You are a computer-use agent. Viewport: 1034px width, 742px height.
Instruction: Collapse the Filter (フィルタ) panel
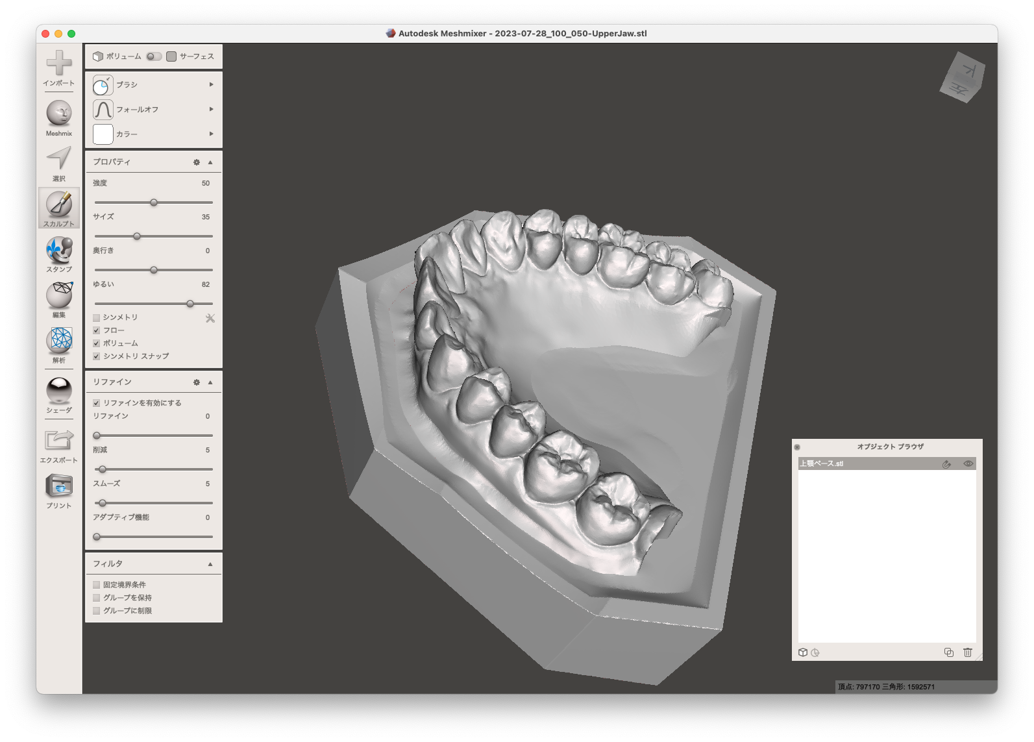(x=210, y=564)
